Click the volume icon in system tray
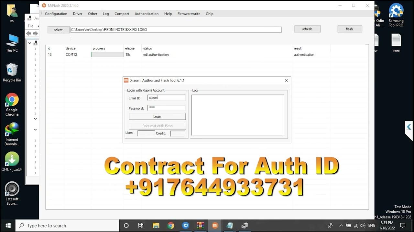414x232 pixels. (x=363, y=226)
